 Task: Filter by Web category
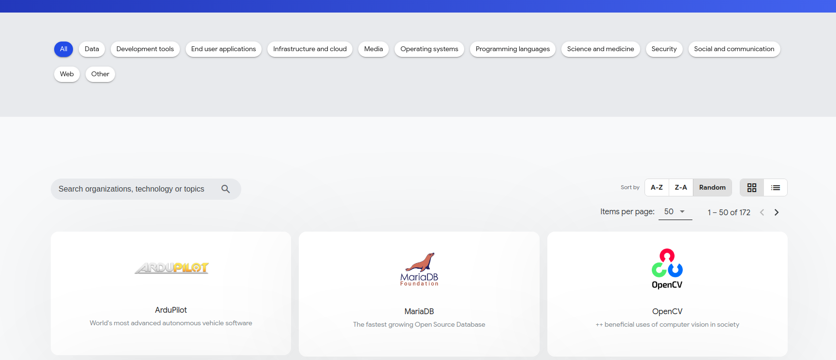pos(67,74)
